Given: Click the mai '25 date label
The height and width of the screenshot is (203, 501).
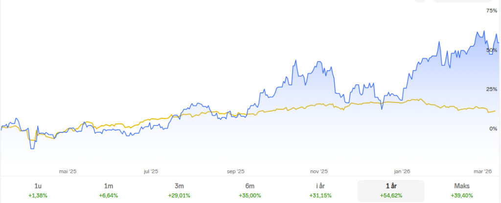Looking at the screenshot, I should point(68,171).
